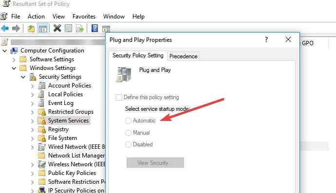The image size is (336, 193).
Task: Click the File System folder icon
Action: pyautogui.click(x=42, y=138)
